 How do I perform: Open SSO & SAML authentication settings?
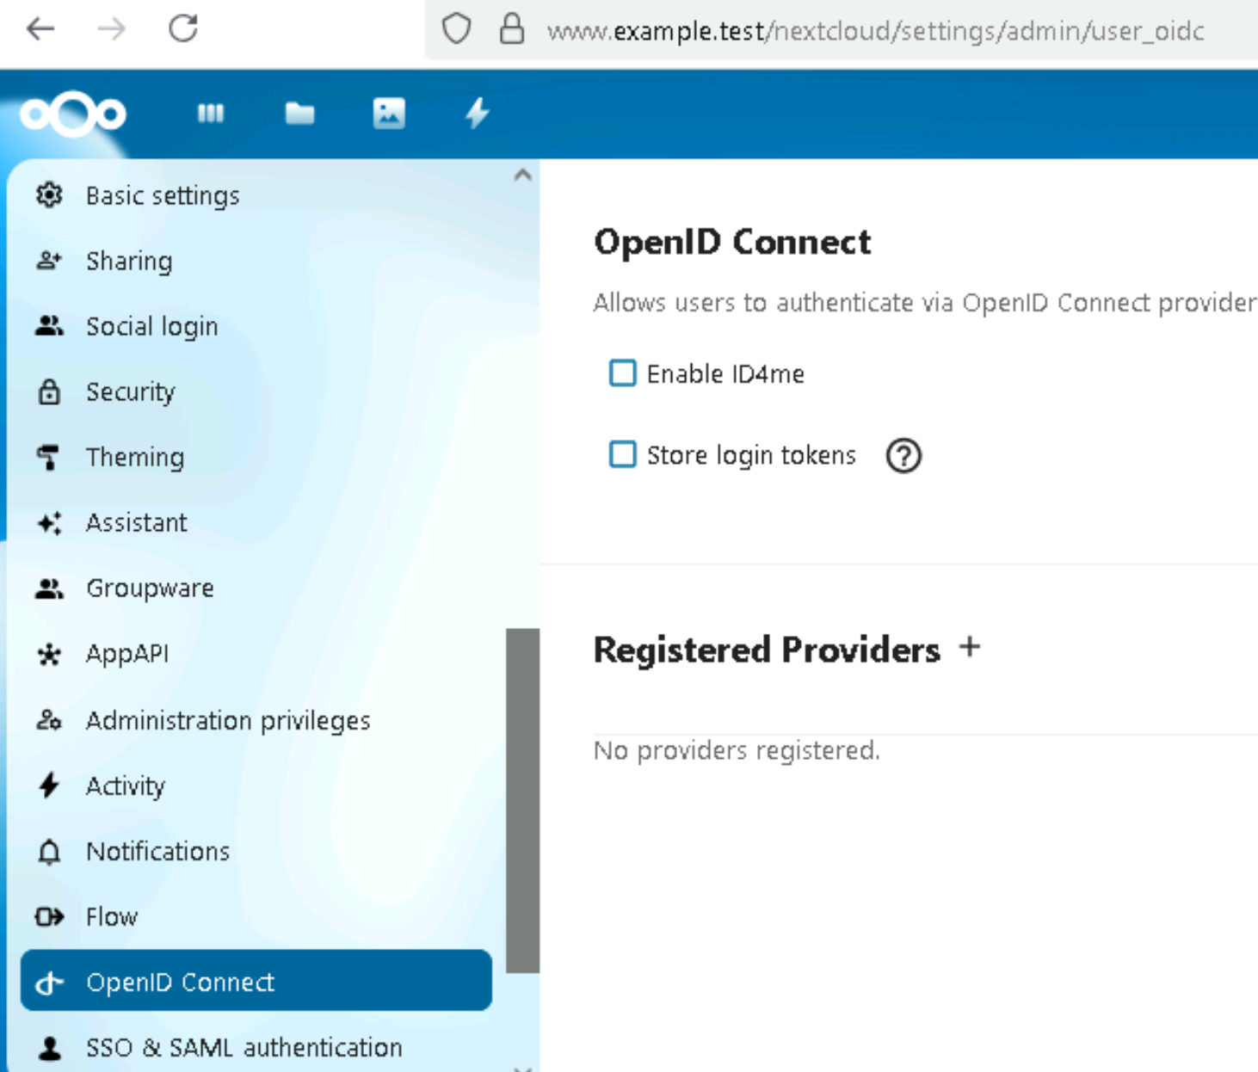[256, 1047]
